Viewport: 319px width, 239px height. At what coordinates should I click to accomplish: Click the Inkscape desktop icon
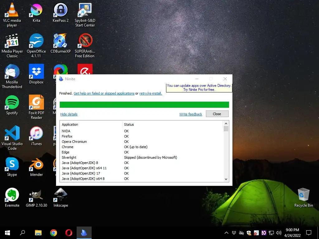pyautogui.click(x=61, y=198)
